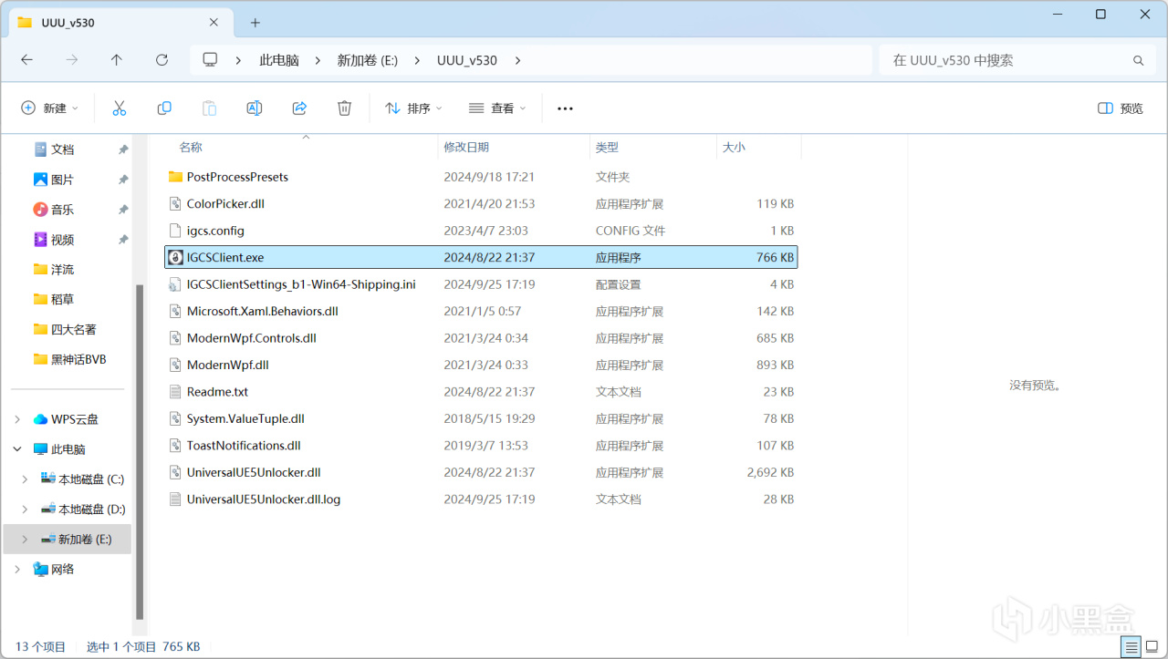Go back with the left arrow

(26, 60)
